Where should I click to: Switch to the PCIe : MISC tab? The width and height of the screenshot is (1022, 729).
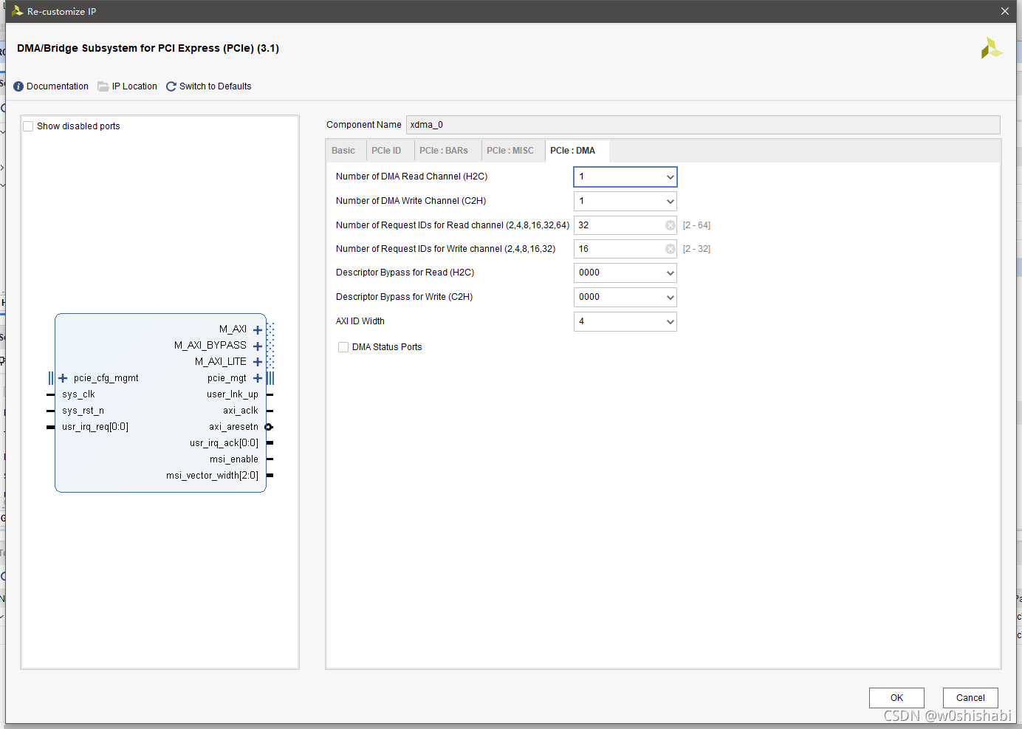click(510, 151)
